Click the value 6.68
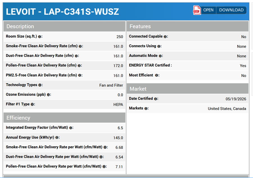Image resolution: width=253 pixels, height=178 pixels. (x=119, y=148)
